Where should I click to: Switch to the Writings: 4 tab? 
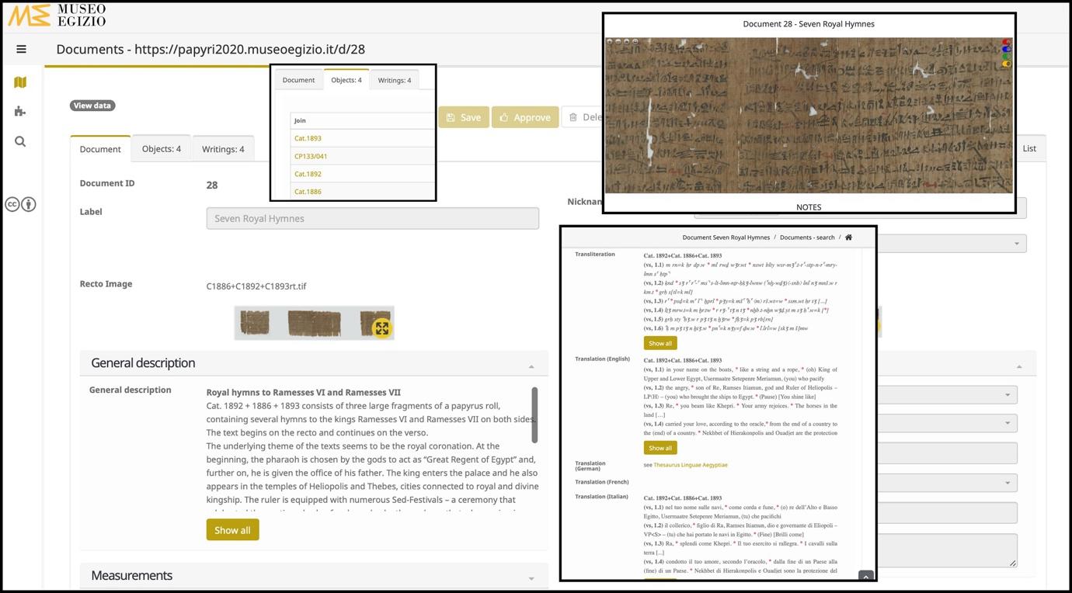pyautogui.click(x=223, y=149)
